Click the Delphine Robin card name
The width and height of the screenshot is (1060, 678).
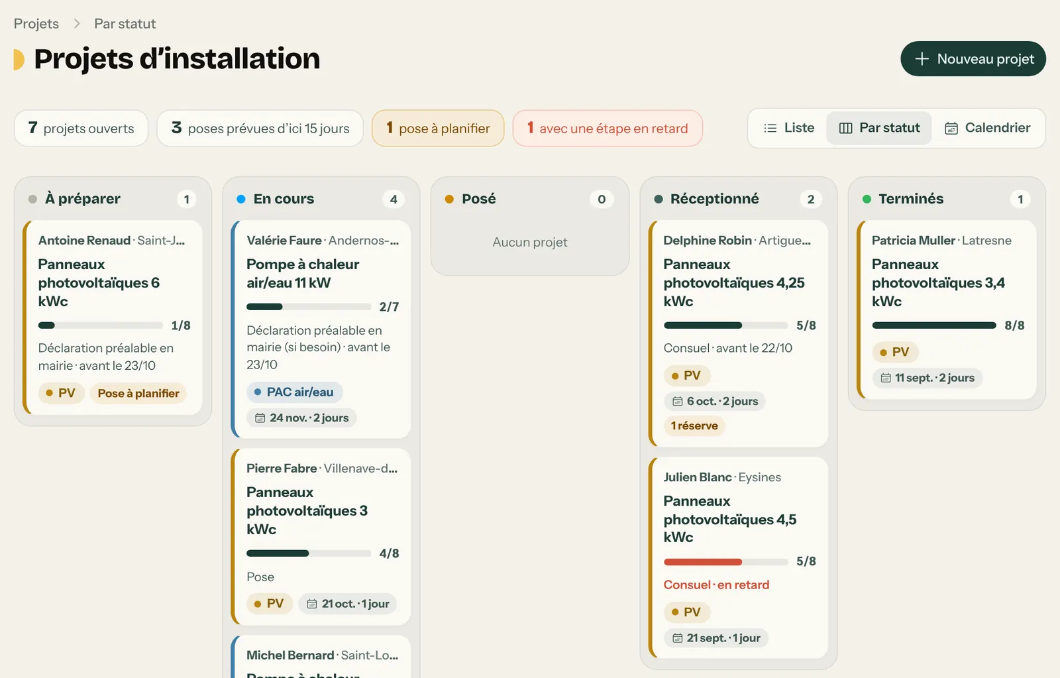(x=708, y=241)
